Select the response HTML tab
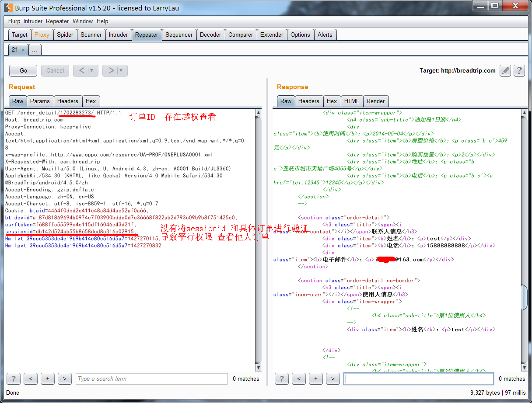This screenshot has width=532, height=403. pos(352,101)
